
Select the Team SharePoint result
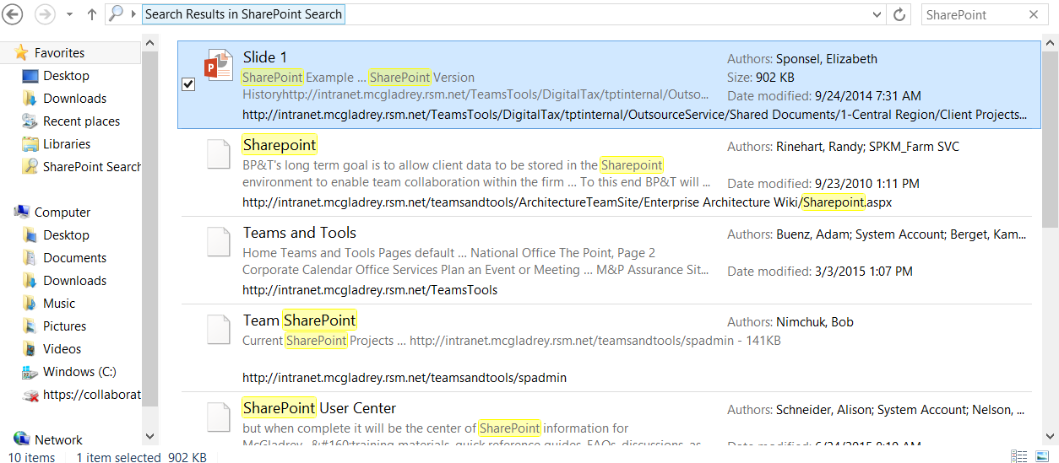point(300,320)
